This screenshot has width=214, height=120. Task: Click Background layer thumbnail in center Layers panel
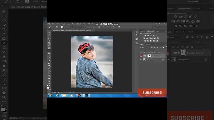point(144,60)
